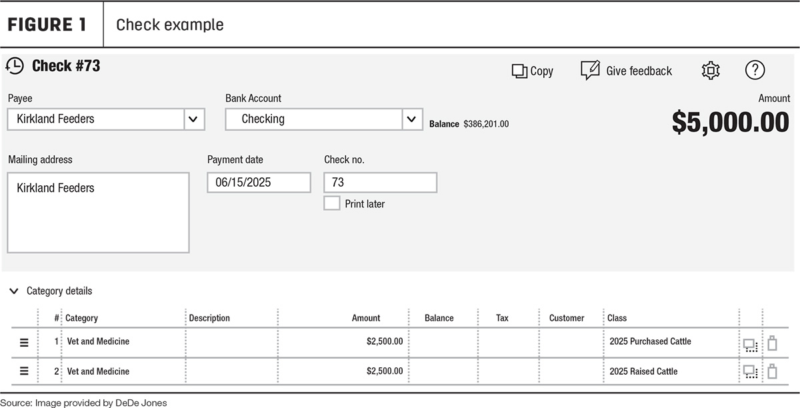Open the Payee dropdown arrow
The image size is (800, 408).
click(x=193, y=119)
